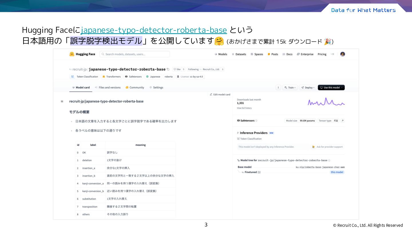
Task: Select the Token Classification tag
Action: (x=84, y=77)
